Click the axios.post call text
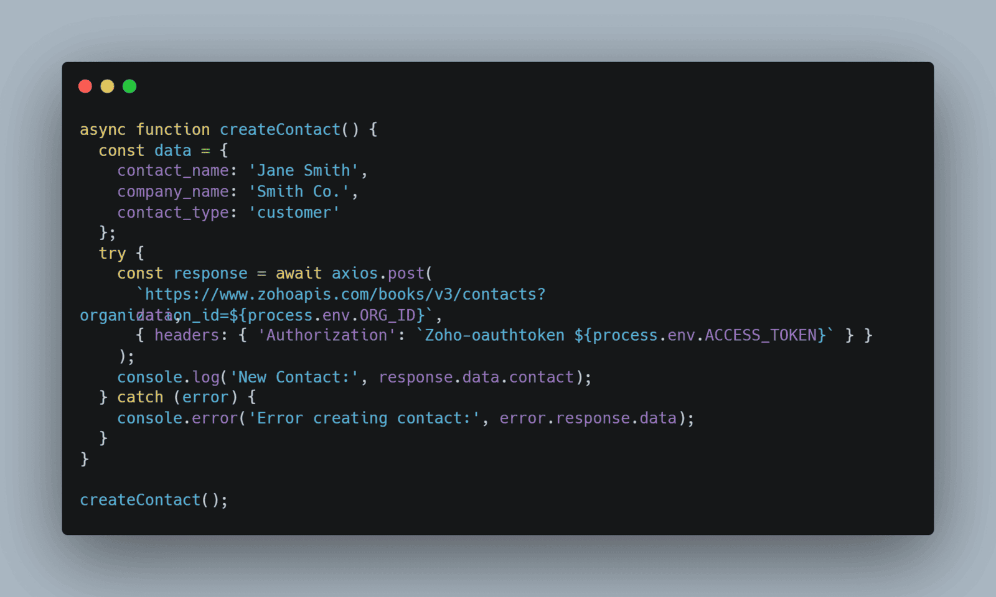 (378, 274)
